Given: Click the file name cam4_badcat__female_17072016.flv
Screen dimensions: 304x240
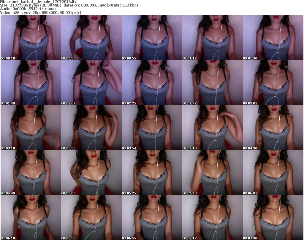Looking at the screenshot, I should tap(43, 2).
